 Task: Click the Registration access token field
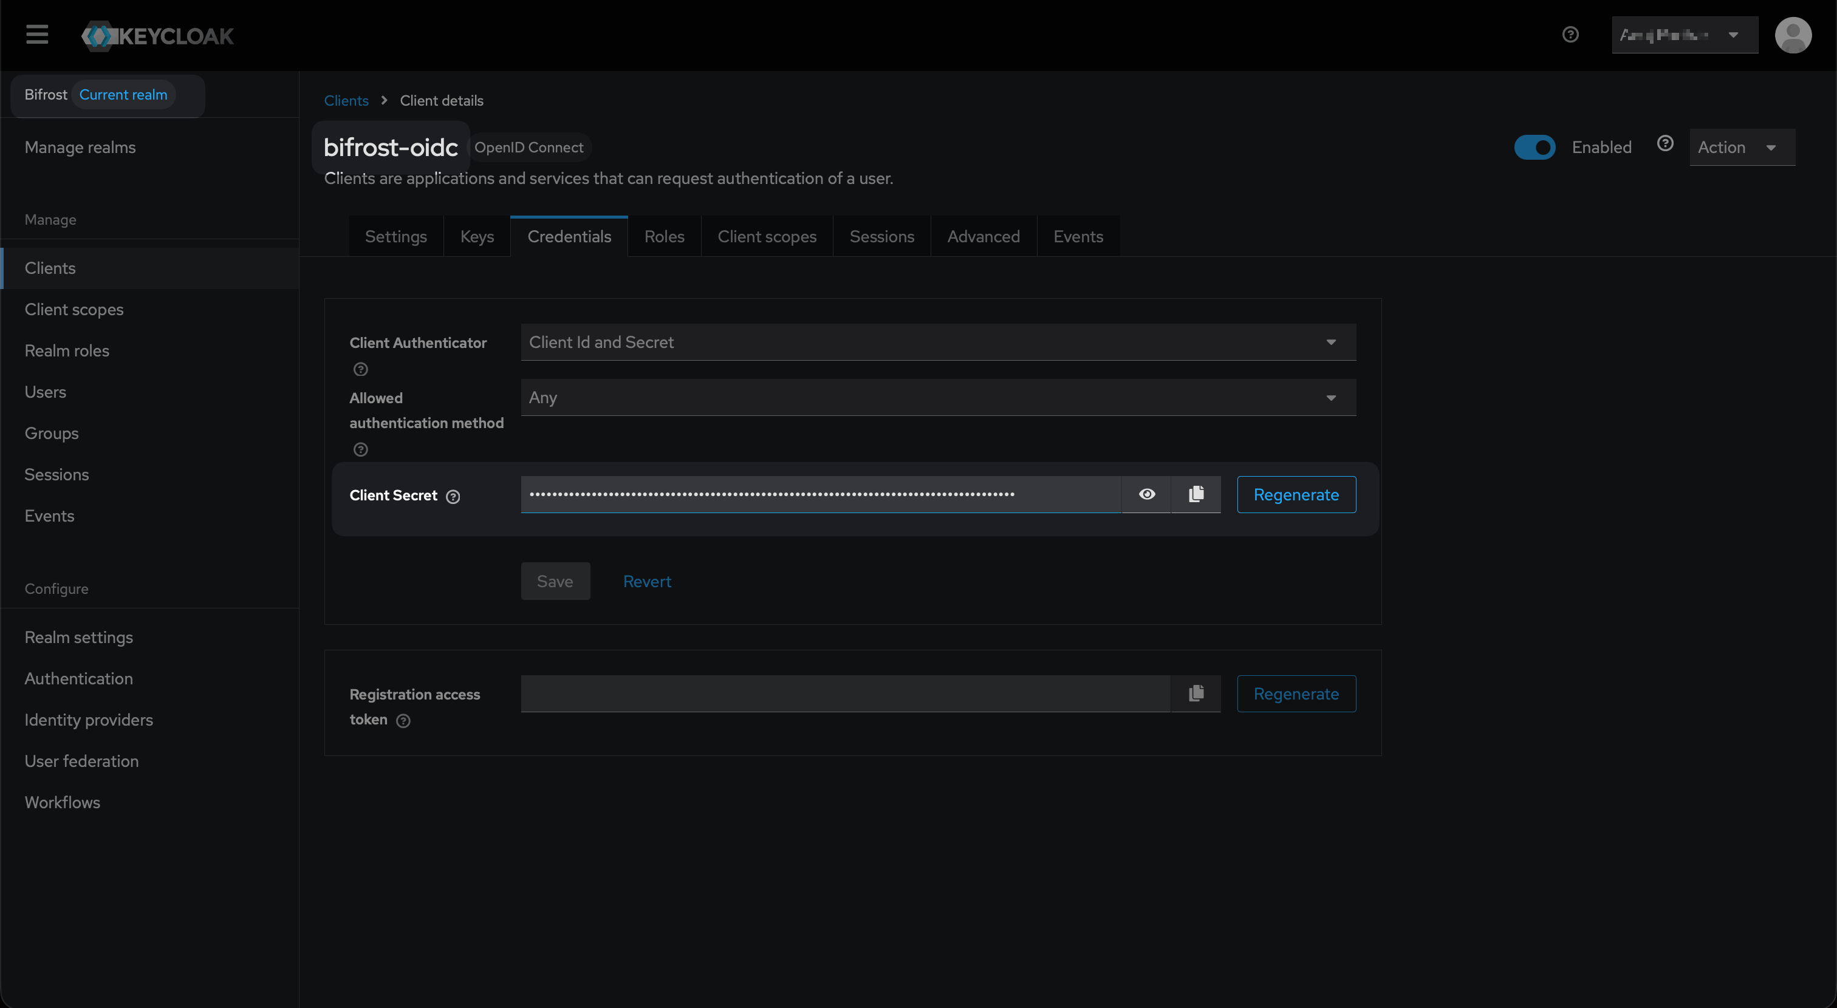(x=845, y=693)
